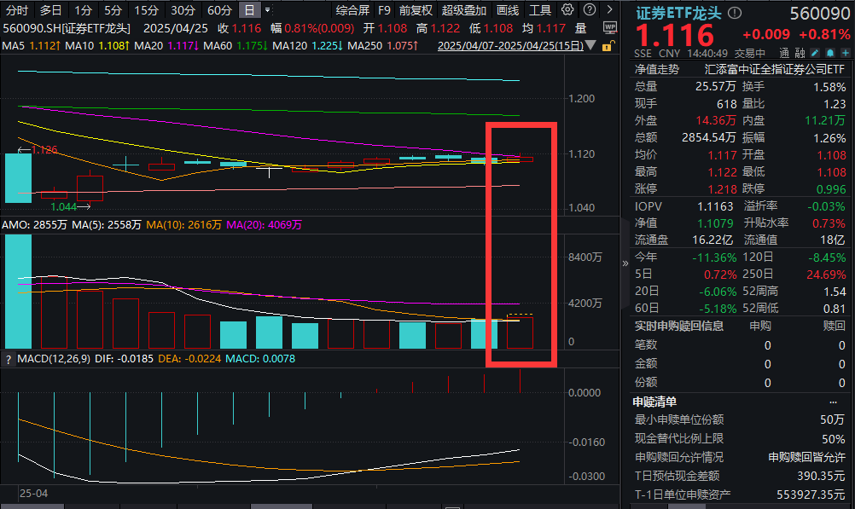Open MACD indicator help question mark

pos(9,359)
